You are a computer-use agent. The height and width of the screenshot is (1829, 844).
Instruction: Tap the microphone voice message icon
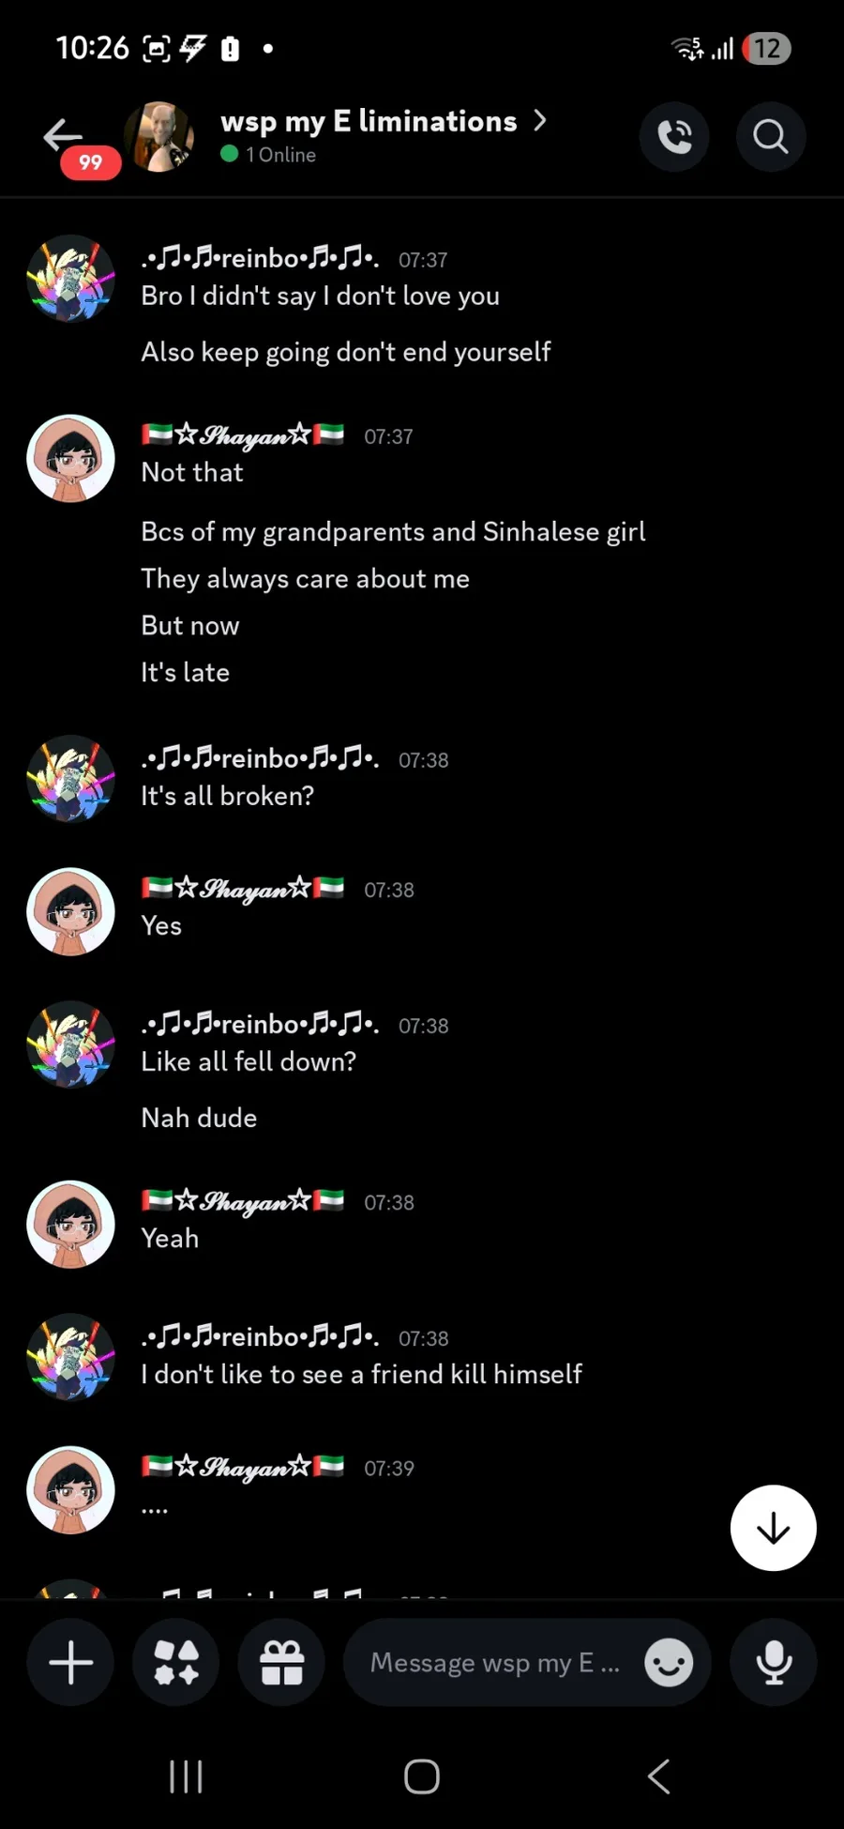click(774, 1663)
